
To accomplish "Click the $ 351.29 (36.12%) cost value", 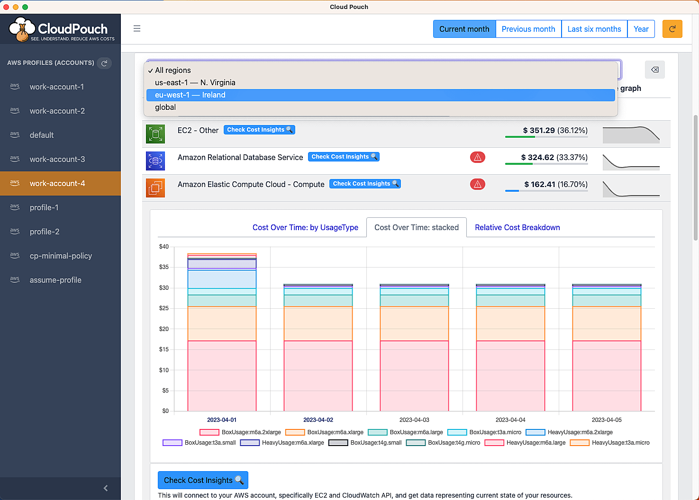I will pos(555,130).
